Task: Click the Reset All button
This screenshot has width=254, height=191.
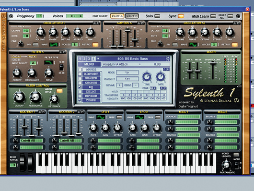Action: 230,16
